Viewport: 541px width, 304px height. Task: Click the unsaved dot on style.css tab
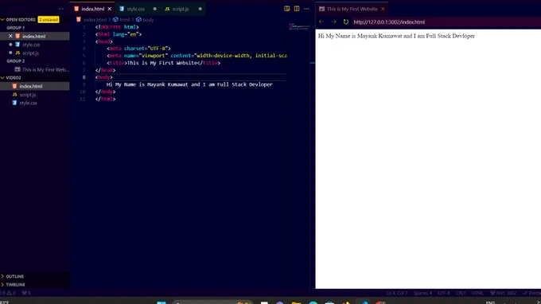(x=154, y=9)
